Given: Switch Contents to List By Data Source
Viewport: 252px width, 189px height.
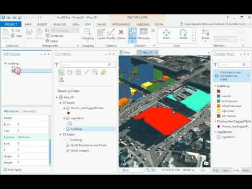Looking at the screenshot, I should pyautogui.click(x=70, y=72).
